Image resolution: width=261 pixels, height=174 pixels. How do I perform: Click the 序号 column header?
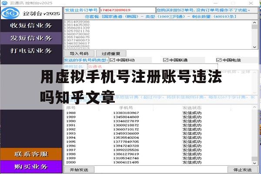(71, 108)
